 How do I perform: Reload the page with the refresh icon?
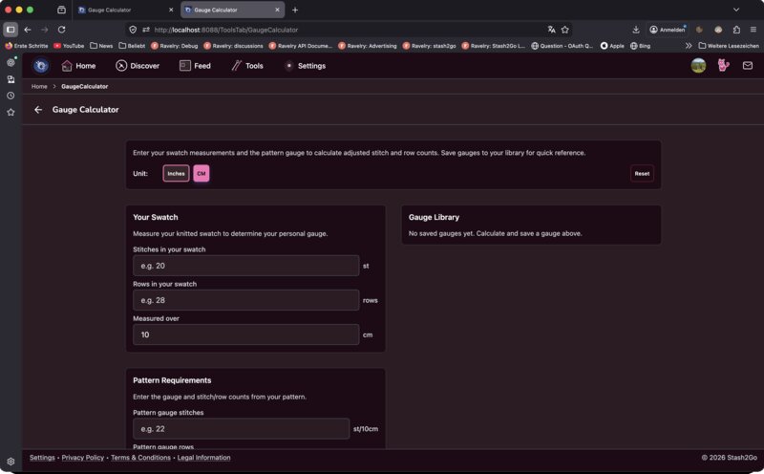coord(61,30)
